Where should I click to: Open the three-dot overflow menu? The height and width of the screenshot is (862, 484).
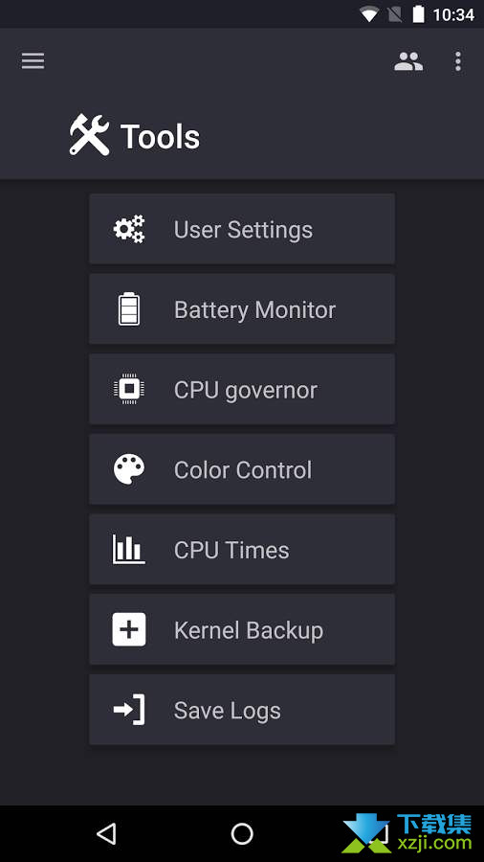(x=457, y=61)
